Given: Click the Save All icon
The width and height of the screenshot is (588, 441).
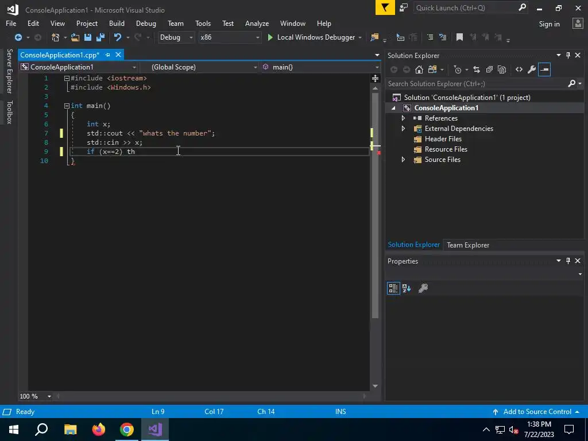Looking at the screenshot, I should (100, 37).
